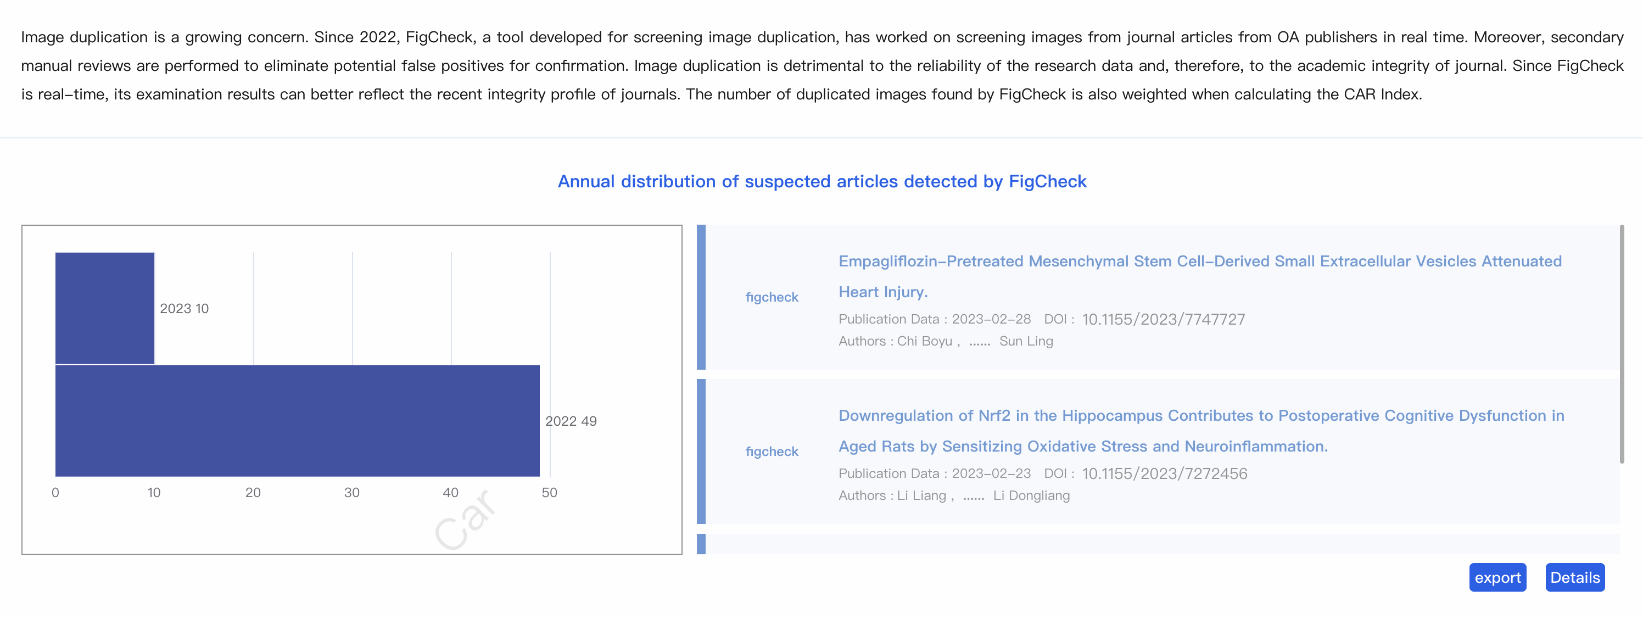Screen dimensions: 1643x618
Task: Click the export button
Action: (1497, 577)
